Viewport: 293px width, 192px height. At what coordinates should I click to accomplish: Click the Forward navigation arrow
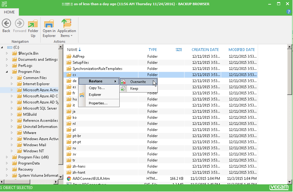click(20, 26)
